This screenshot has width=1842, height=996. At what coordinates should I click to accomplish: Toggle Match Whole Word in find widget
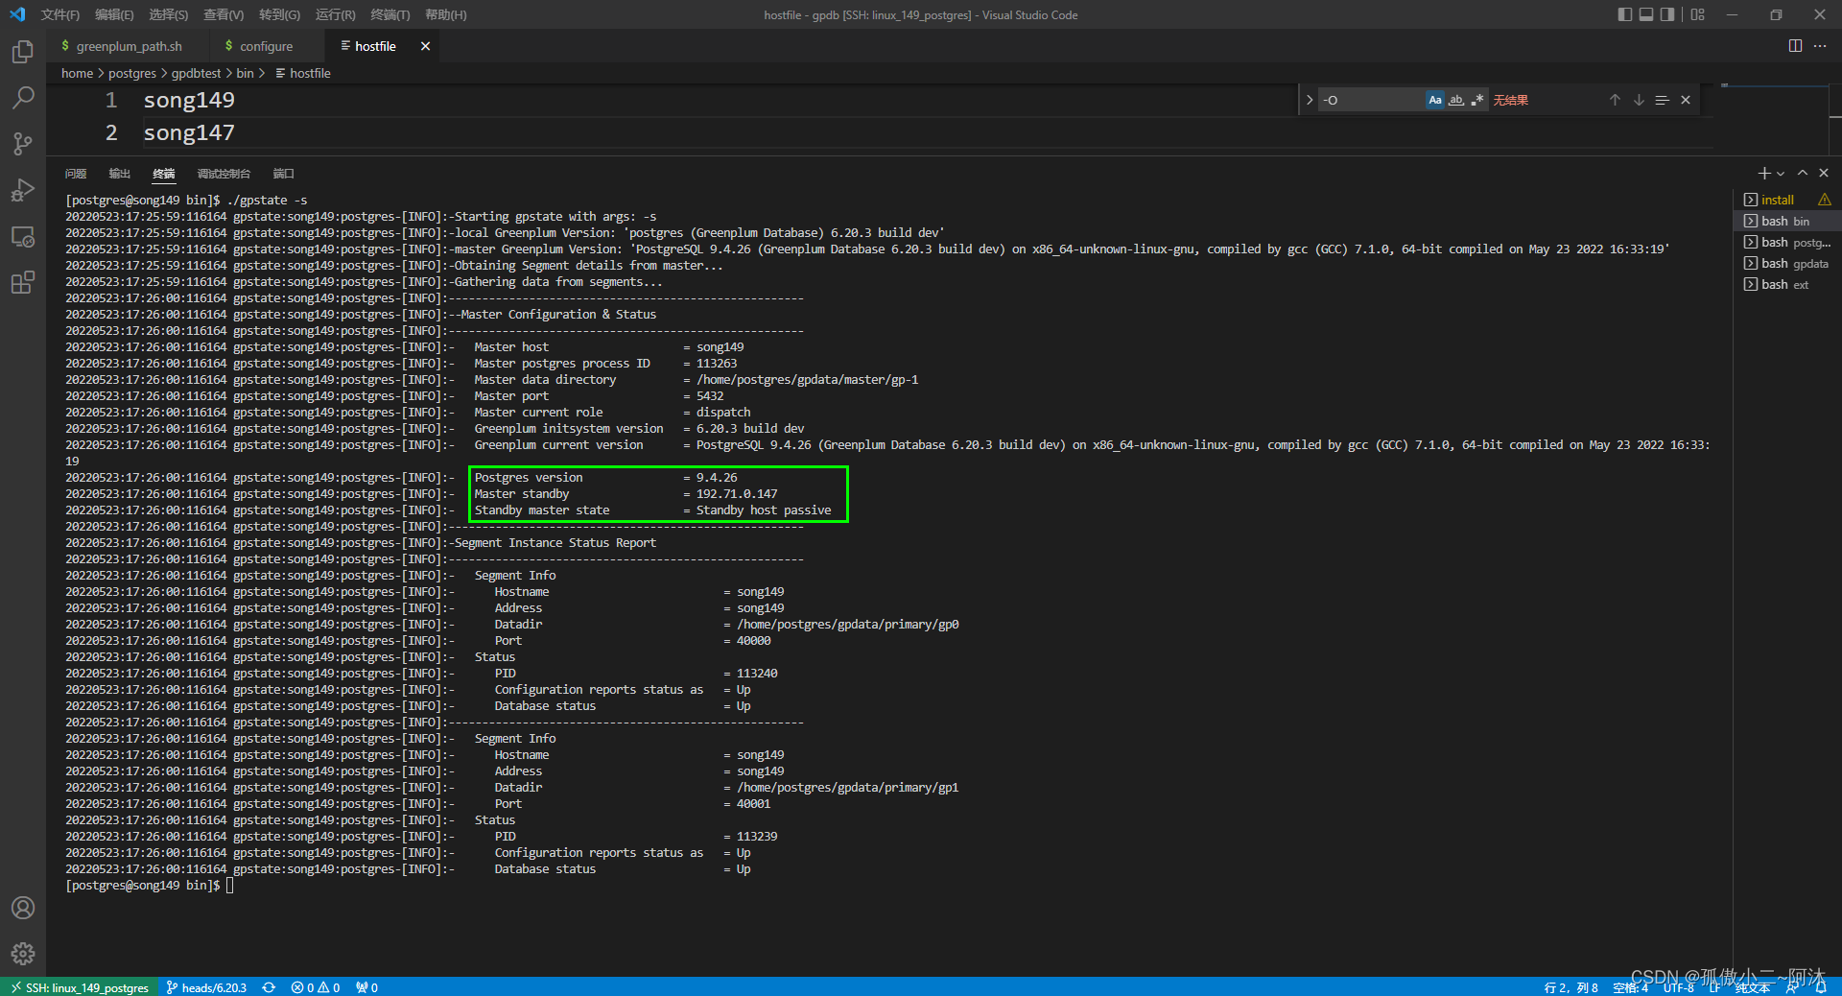1456,100
